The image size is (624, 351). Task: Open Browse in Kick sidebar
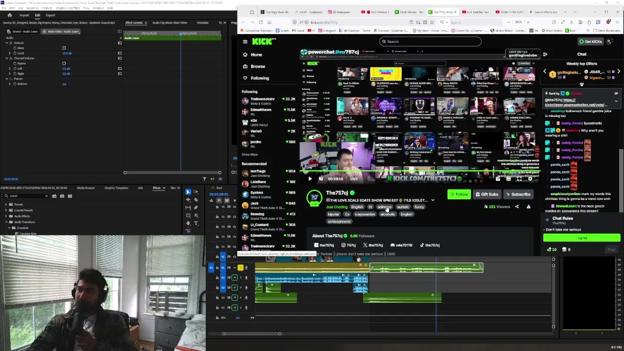[x=258, y=66]
